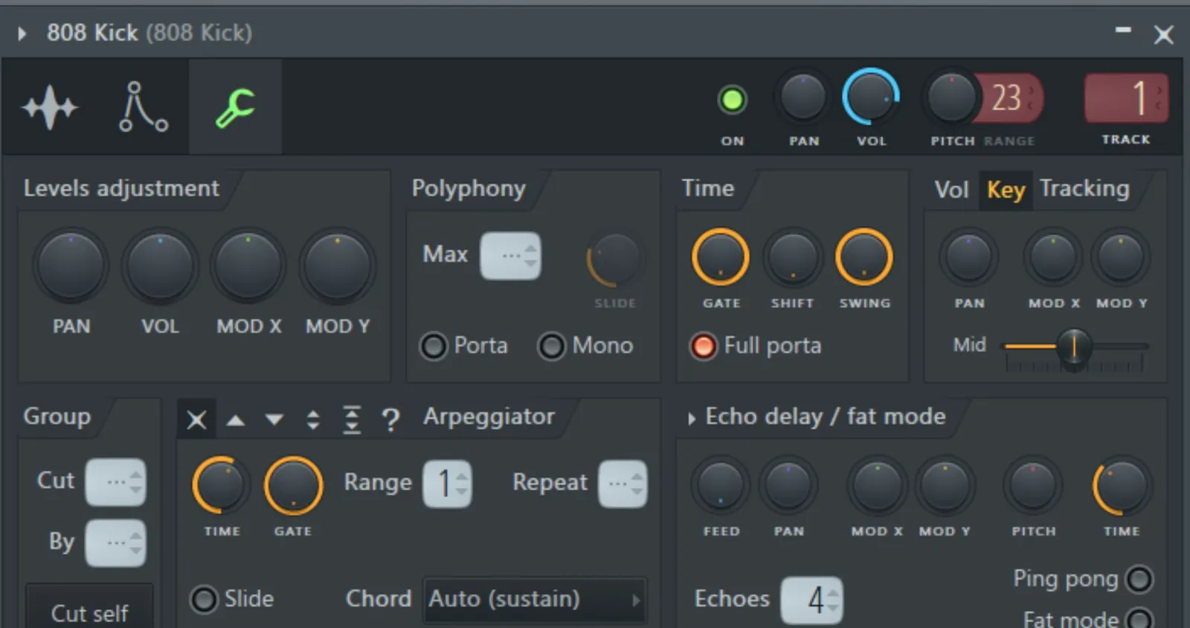Toggle the Full porta option

tap(704, 346)
